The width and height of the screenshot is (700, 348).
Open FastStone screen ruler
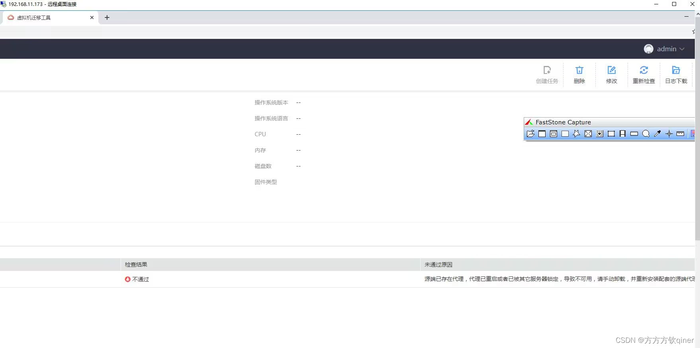(x=681, y=134)
